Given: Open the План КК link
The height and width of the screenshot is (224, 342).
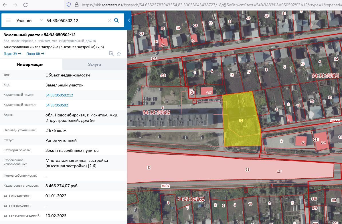Looking at the screenshot, I should 35,54.
